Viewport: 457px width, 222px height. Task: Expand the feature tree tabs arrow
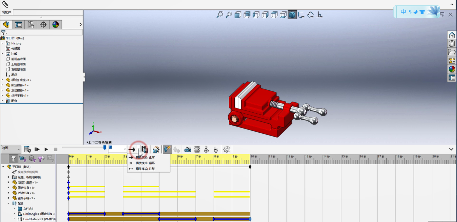81,24
